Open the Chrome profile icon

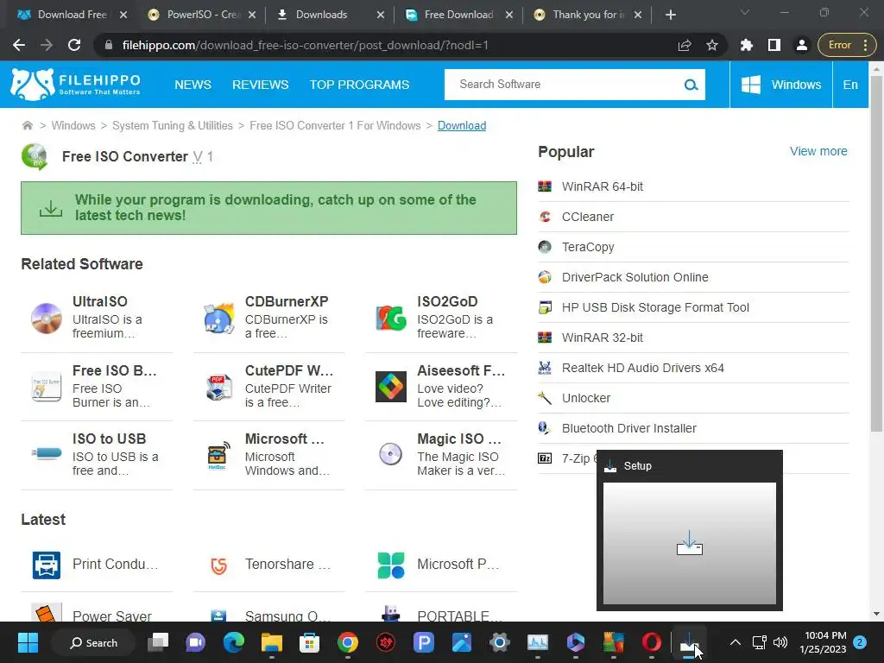(x=802, y=45)
